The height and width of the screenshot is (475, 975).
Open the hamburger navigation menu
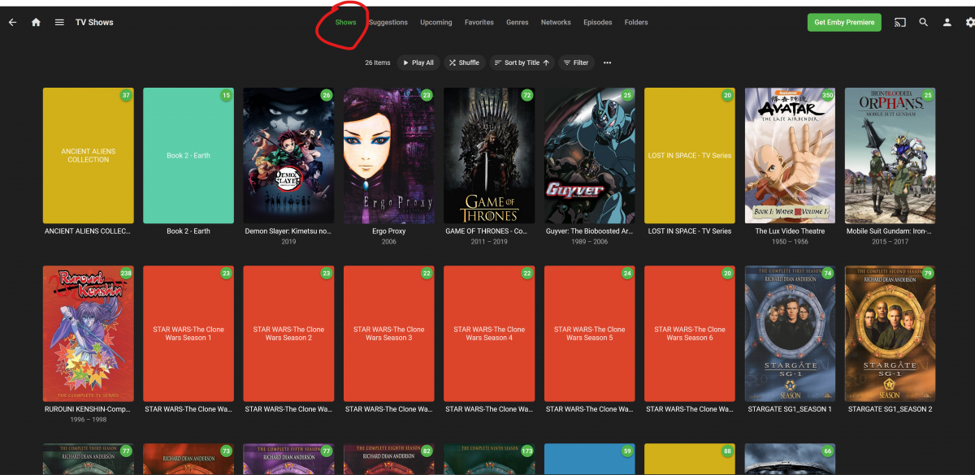59,23
